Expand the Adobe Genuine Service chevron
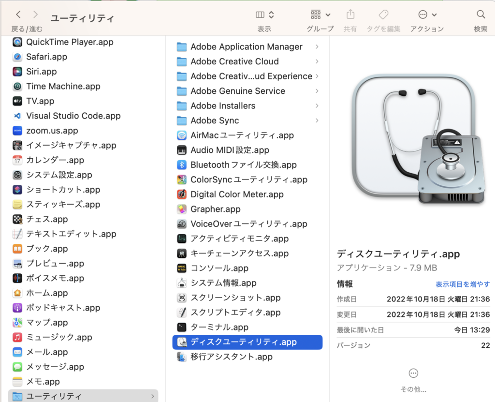 (x=317, y=91)
